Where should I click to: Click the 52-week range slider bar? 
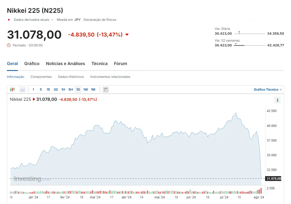(249, 46)
